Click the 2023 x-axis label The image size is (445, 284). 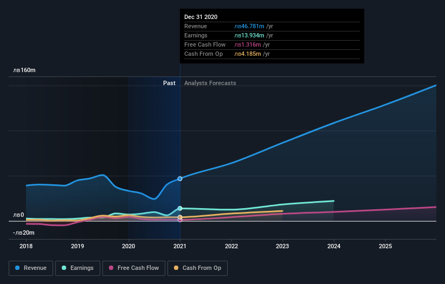coord(282,246)
